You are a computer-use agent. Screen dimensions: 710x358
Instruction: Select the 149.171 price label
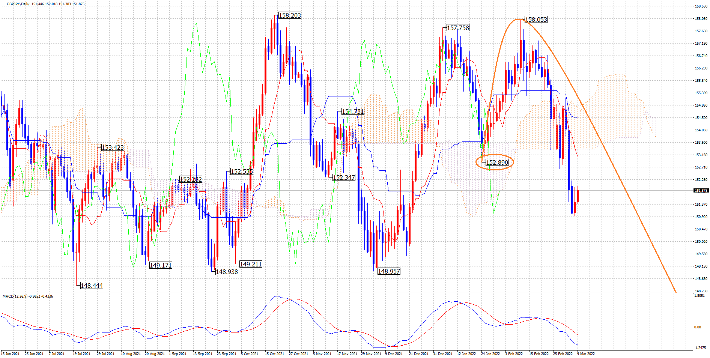click(x=161, y=265)
